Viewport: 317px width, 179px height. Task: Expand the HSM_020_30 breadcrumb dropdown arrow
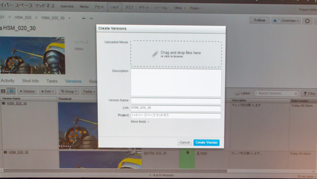69,18
